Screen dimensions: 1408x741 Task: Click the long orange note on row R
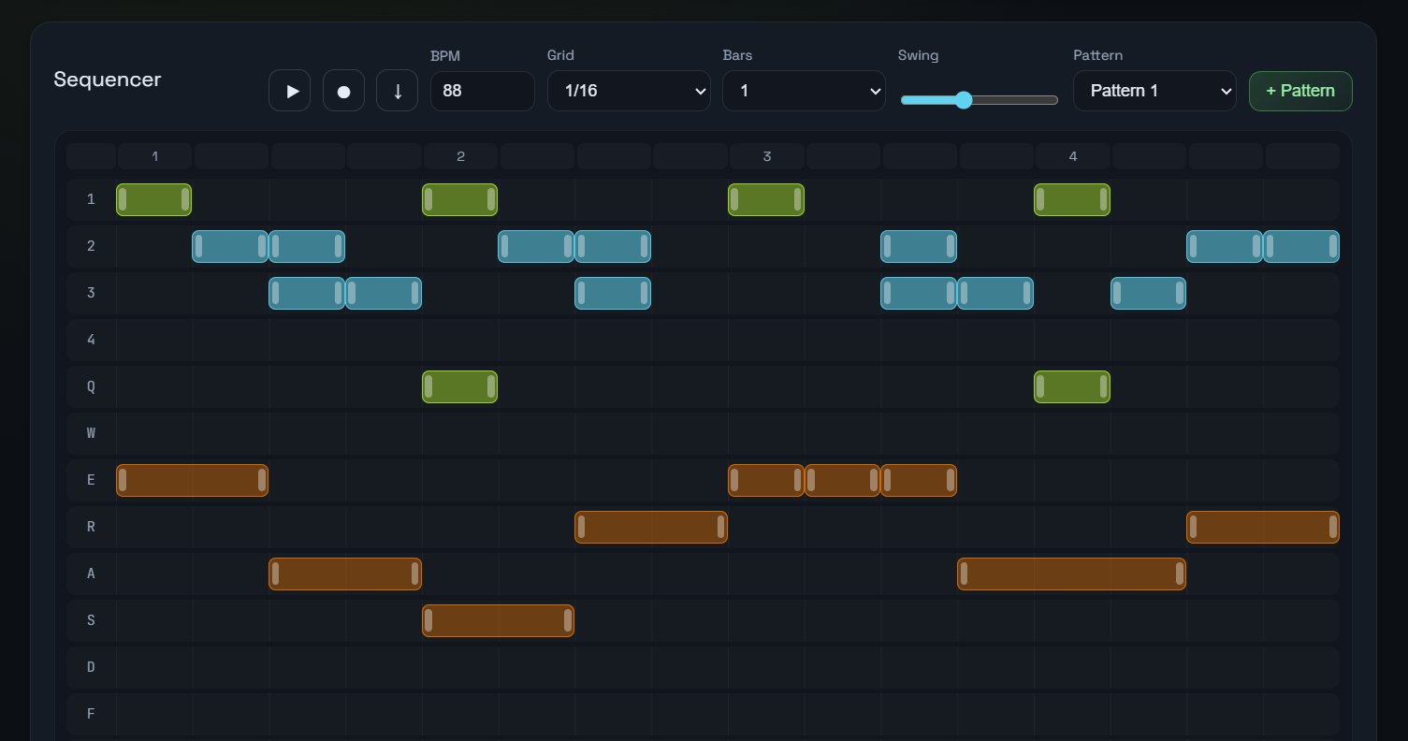[650, 527]
